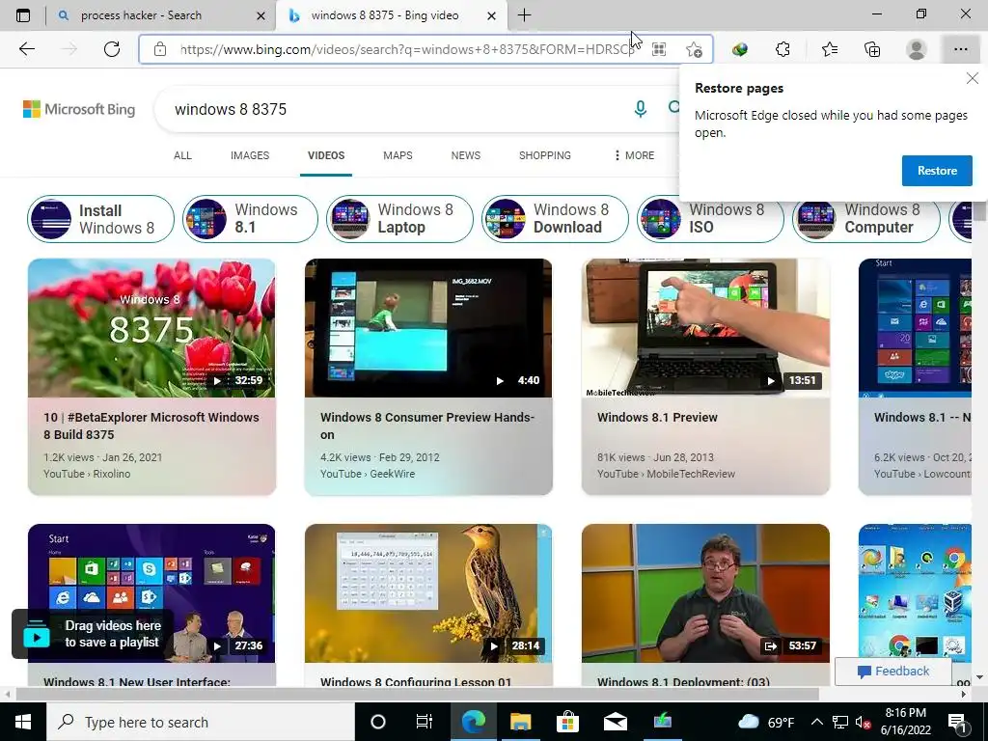Open the tab actions menu

click(23, 15)
